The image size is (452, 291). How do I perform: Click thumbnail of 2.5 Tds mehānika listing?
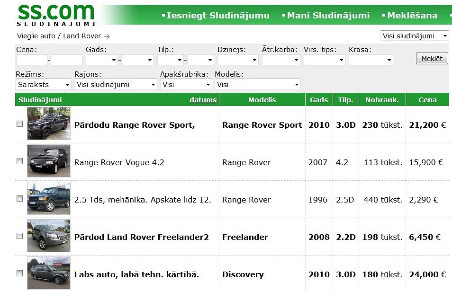49,198
